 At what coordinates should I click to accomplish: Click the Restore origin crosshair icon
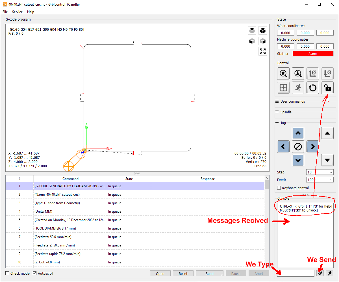[x=283, y=88]
